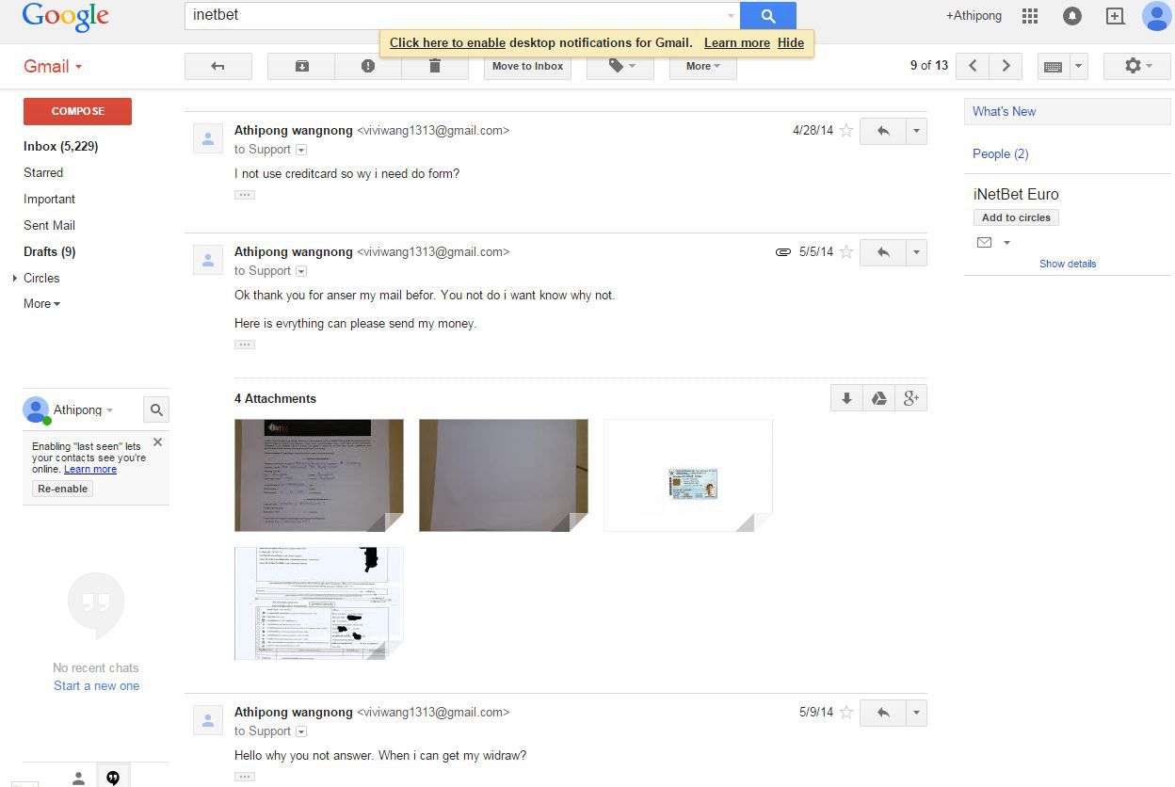Open the Important folder

click(x=49, y=199)
